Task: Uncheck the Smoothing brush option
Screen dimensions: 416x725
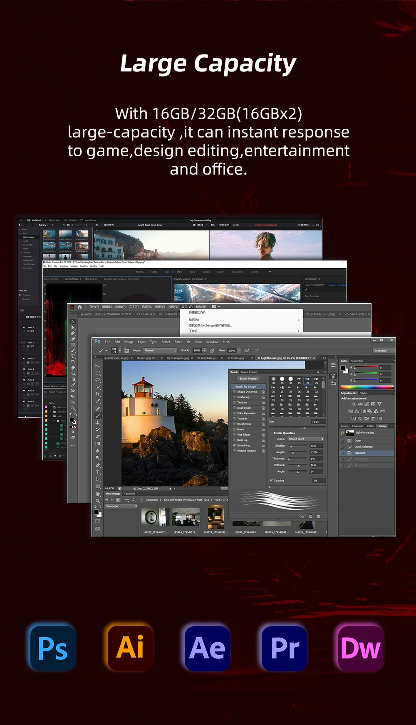Action: point(234,445)
